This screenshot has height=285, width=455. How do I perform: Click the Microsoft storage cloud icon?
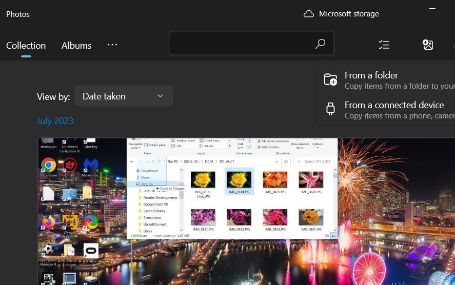tap(309, 14)
